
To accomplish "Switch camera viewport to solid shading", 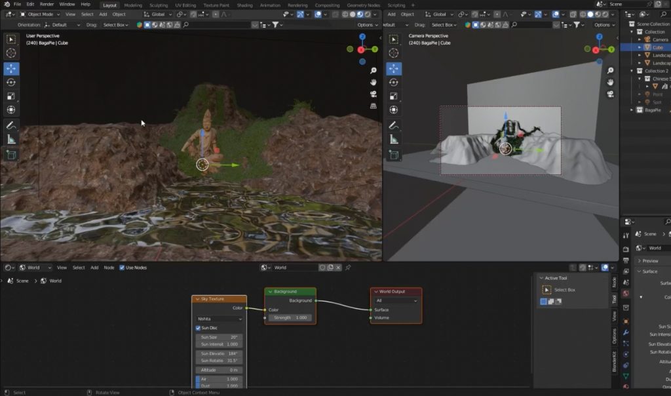I will (590, 14).
